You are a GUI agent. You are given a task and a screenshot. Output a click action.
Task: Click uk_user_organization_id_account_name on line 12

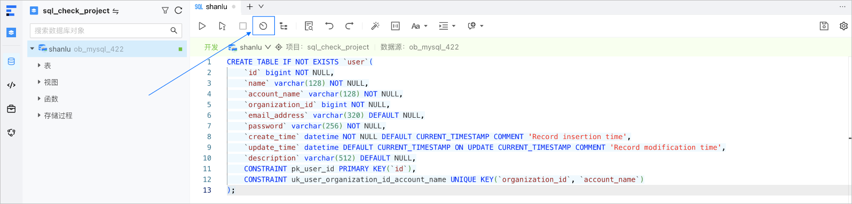pos(369,179)
